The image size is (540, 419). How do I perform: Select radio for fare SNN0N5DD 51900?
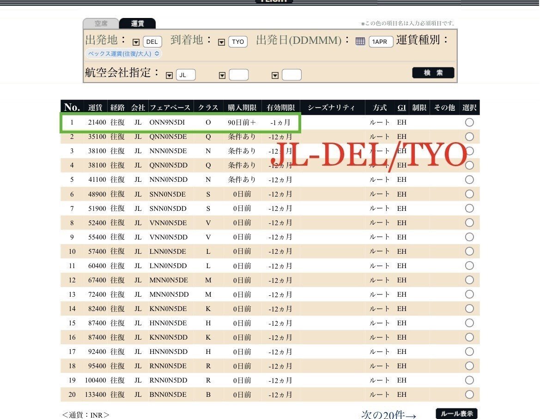469,209
